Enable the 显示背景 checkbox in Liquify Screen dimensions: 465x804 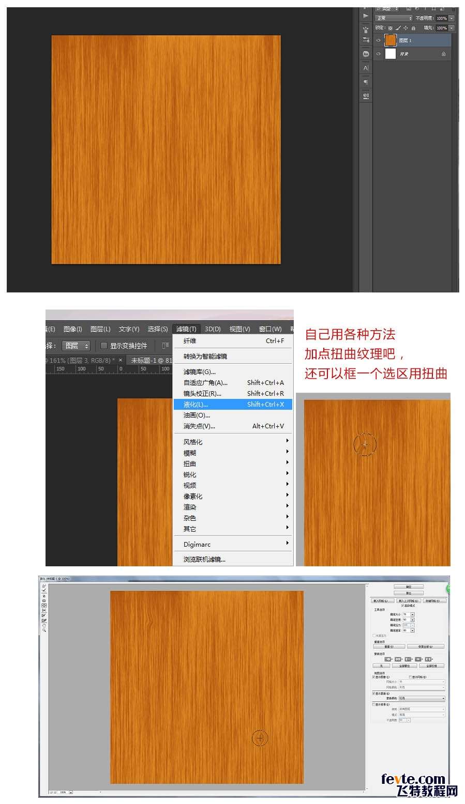click(x=373, y=704)
